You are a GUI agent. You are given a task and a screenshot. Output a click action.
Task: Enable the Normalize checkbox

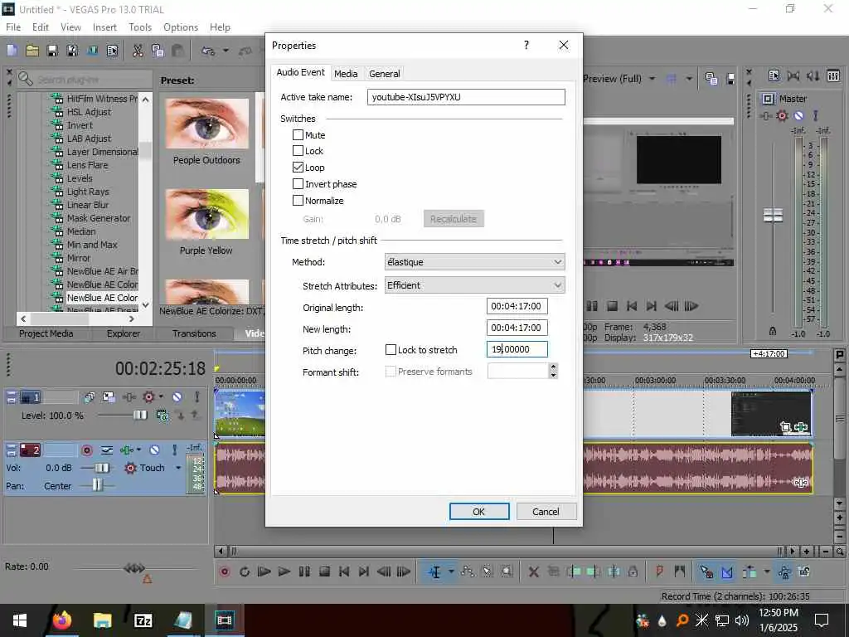coord(298,201)
